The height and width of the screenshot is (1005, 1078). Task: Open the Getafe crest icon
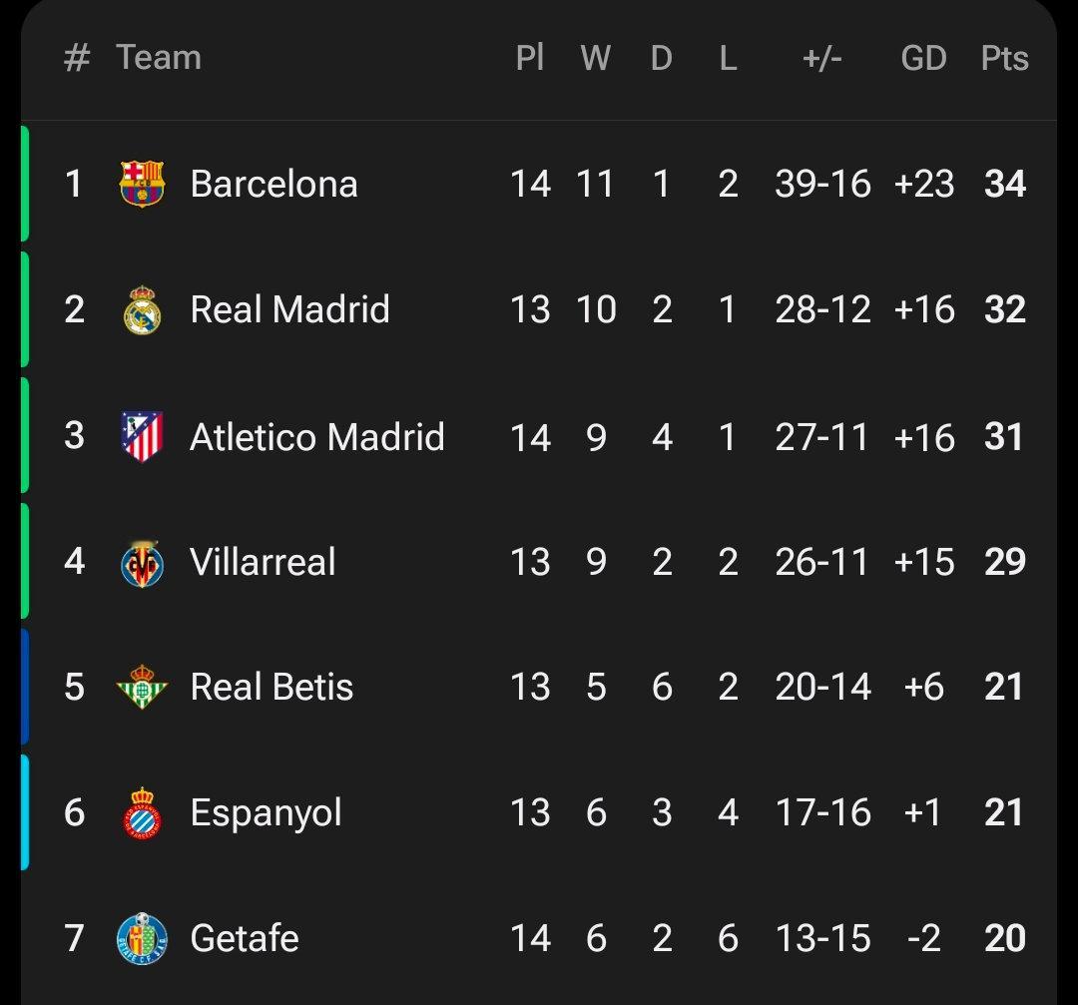(x=142, y=938)
